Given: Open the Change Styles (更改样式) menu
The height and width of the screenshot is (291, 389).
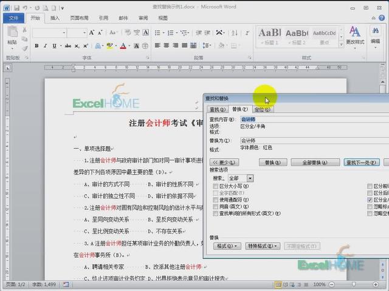Looking at the screenshot, I should [x=355, y=37].
